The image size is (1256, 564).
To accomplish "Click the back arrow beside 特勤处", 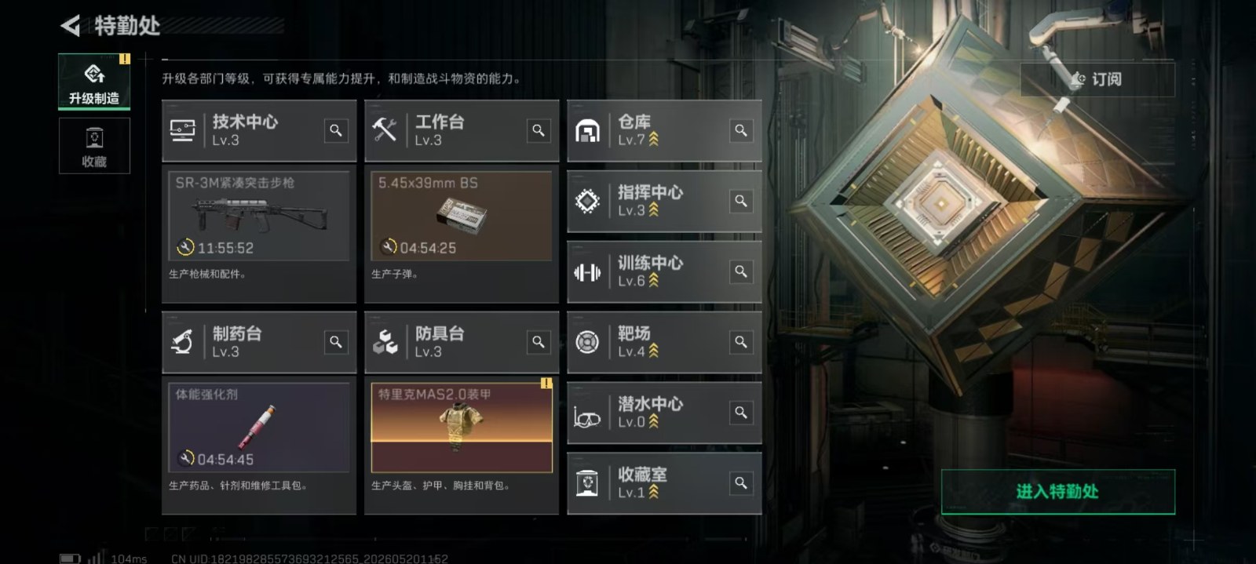I will [71, 26].
